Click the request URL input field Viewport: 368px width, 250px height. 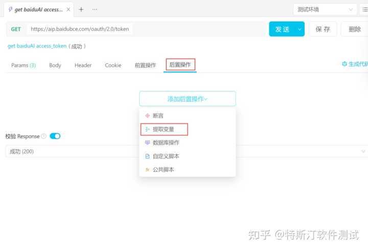(x=80, y=29)
